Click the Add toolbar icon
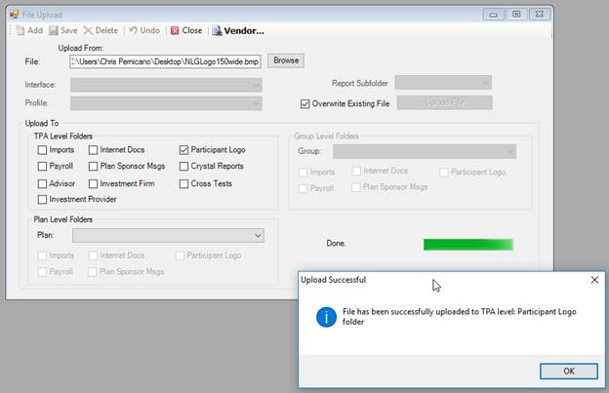This screenshot has height=393, width=609. tap(20, 30)
